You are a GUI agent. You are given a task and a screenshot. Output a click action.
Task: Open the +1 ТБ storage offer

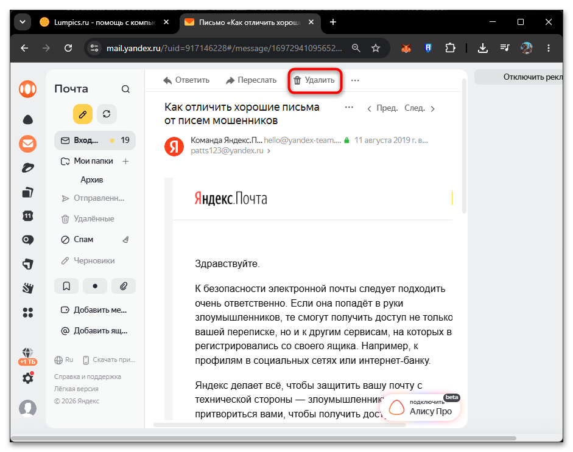[x=28, y=356]
